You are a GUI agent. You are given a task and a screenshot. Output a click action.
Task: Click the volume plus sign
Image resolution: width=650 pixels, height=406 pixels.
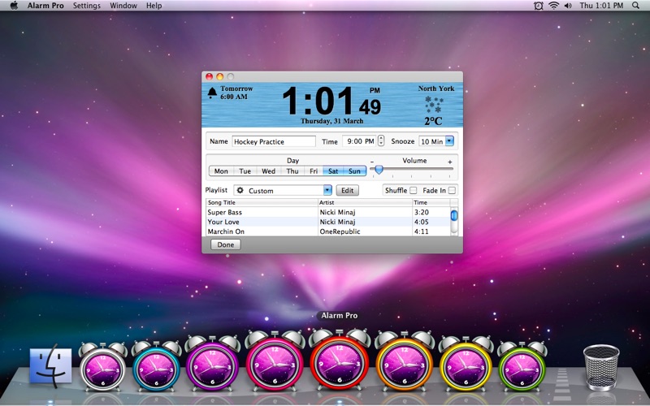tap(450, 162)
